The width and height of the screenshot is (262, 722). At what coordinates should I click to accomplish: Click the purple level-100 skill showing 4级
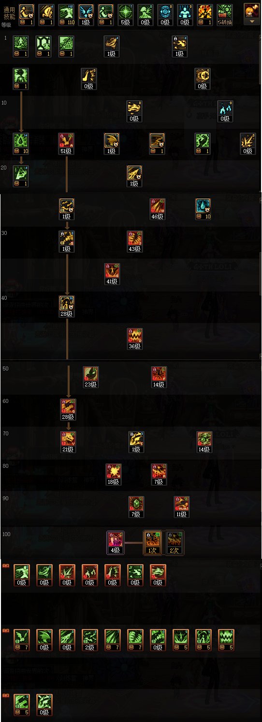116,543
